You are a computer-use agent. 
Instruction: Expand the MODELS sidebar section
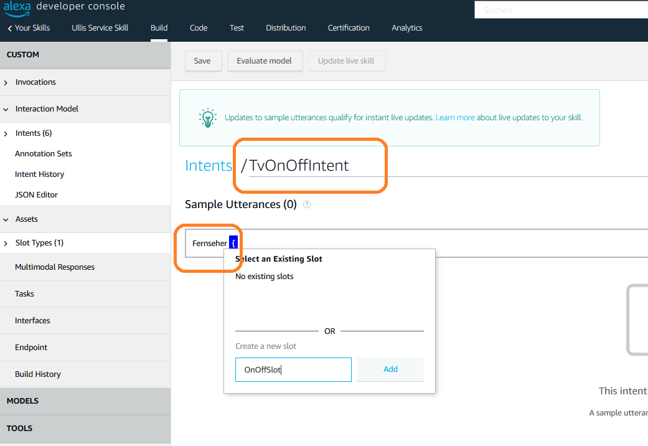point(85,401)
